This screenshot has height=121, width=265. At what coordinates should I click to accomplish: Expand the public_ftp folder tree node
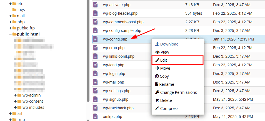[x=11, y=28]
